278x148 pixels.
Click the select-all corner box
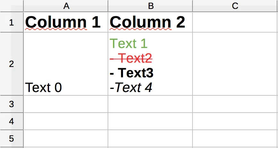point(12,6)
